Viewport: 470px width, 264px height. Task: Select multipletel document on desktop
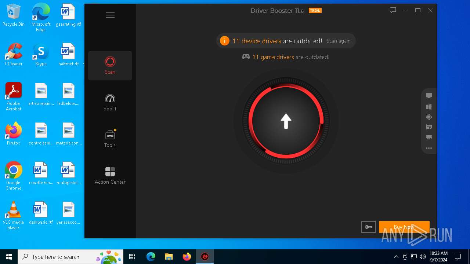pyautogui.click(x=68, y=174)
